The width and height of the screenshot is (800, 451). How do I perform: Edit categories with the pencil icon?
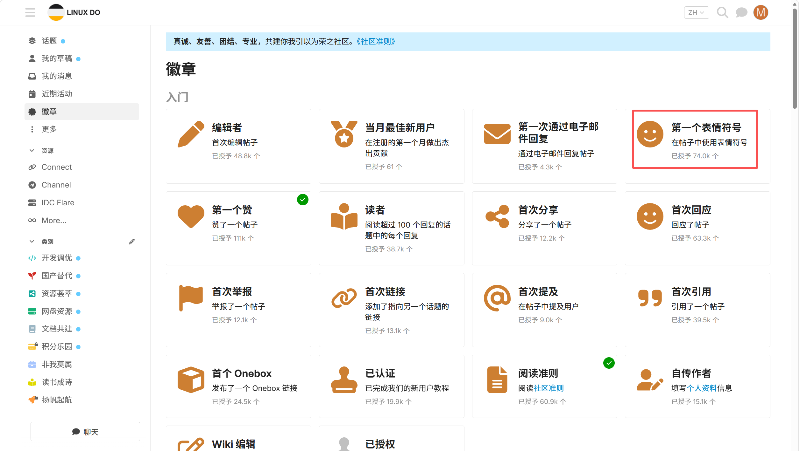pos(132,242)
